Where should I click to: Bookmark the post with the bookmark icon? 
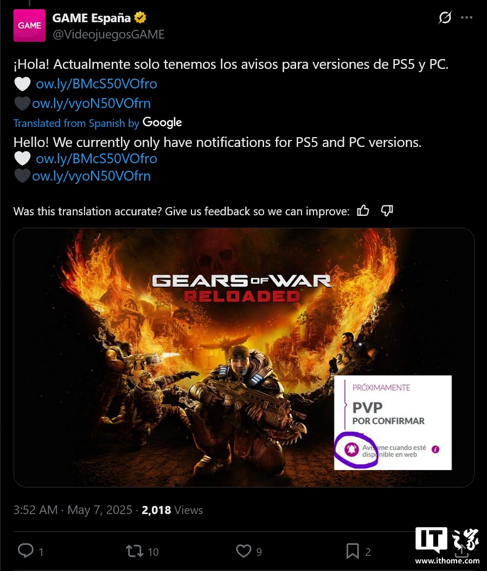click(352, 551)
